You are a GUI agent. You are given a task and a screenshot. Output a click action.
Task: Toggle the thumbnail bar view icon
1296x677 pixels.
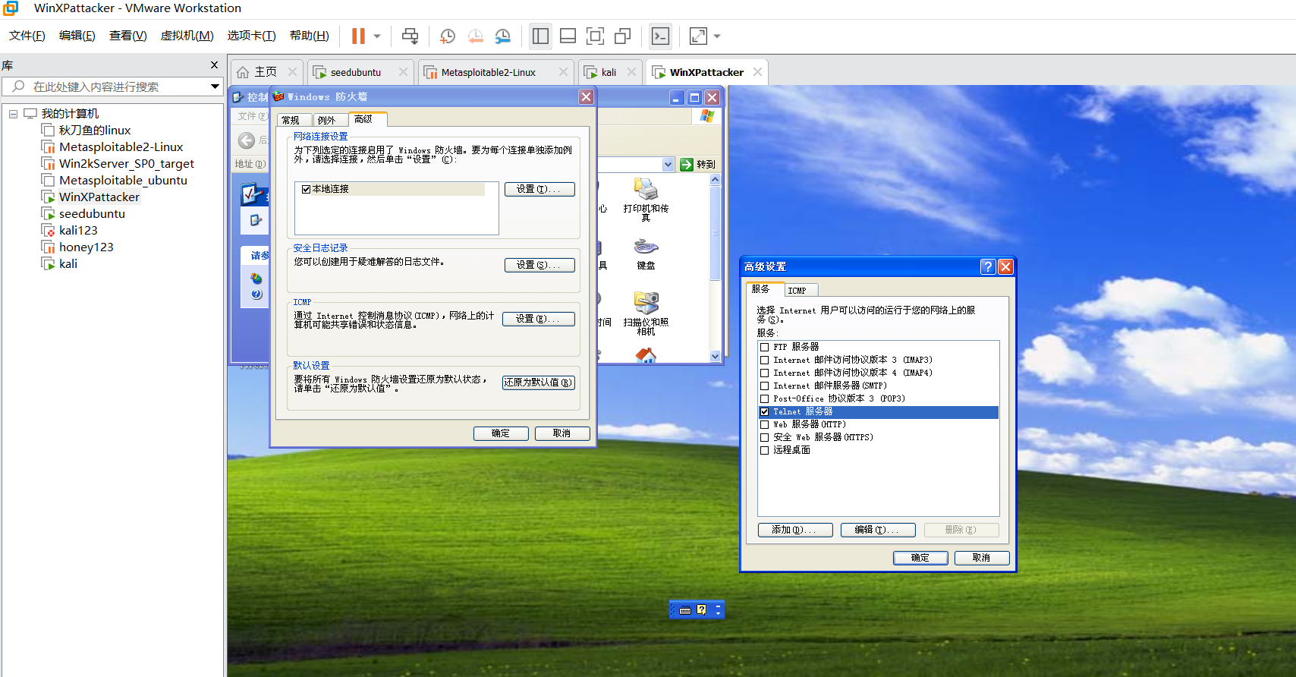(x=568, y=36)
